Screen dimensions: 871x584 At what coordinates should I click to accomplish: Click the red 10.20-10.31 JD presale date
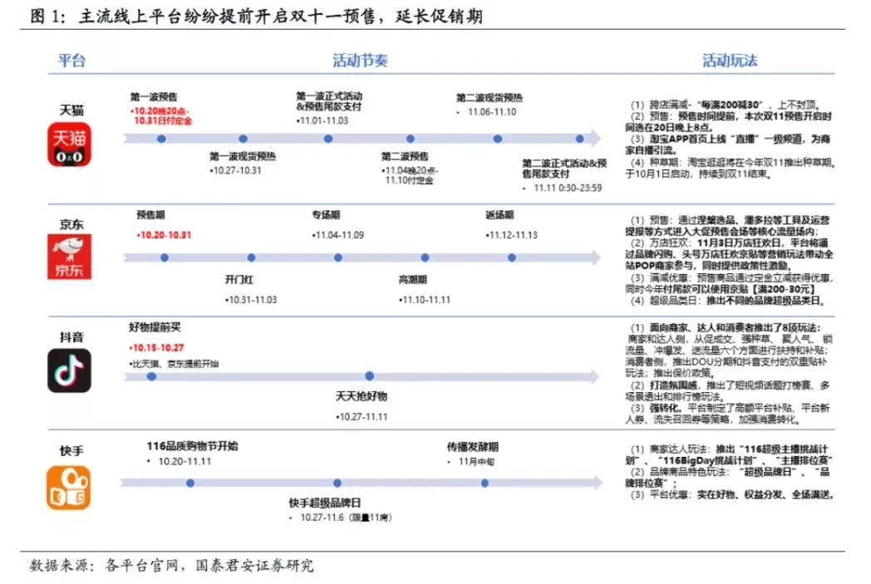tap(164, 235)
